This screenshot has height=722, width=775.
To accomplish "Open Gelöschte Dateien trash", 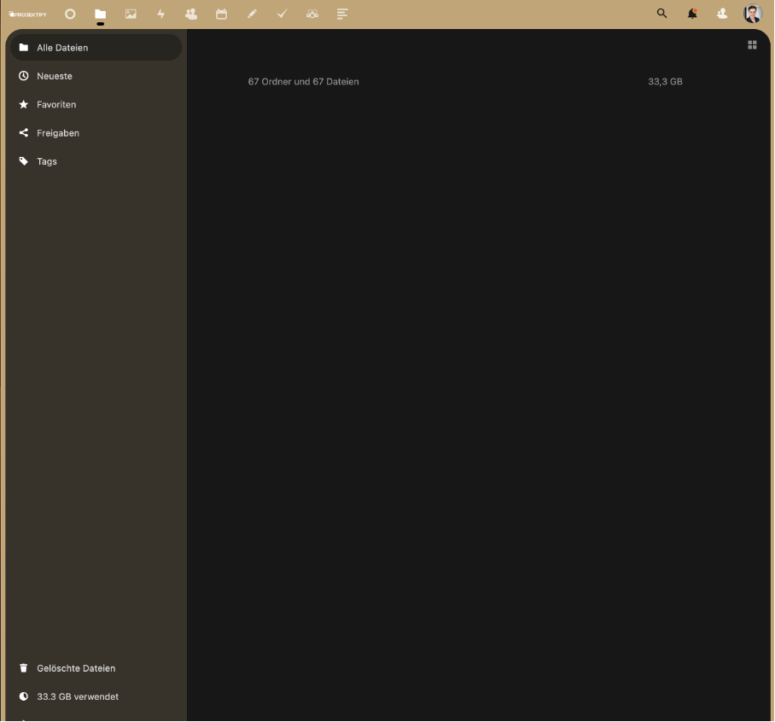I will 96,668.
